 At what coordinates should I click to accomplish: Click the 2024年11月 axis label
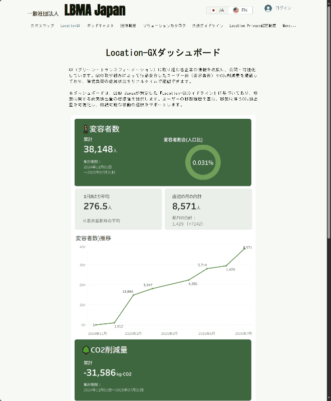coord(97,333)
